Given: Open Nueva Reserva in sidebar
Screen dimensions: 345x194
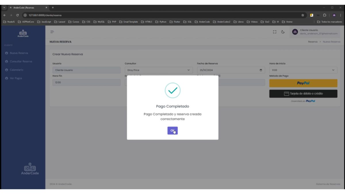Looking at the screenshot, I should pyautogui.click(x=19, y=53).
